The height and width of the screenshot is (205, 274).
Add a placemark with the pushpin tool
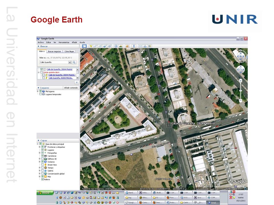(91, 46)
